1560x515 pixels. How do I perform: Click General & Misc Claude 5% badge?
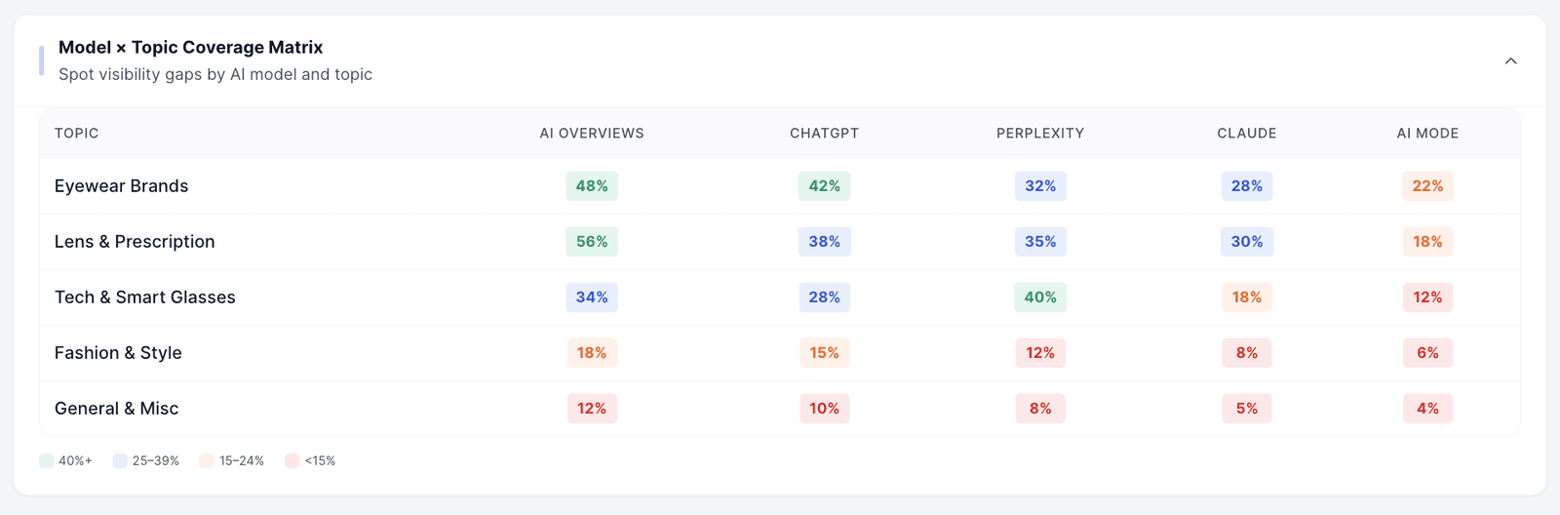tap(1247, 409)
